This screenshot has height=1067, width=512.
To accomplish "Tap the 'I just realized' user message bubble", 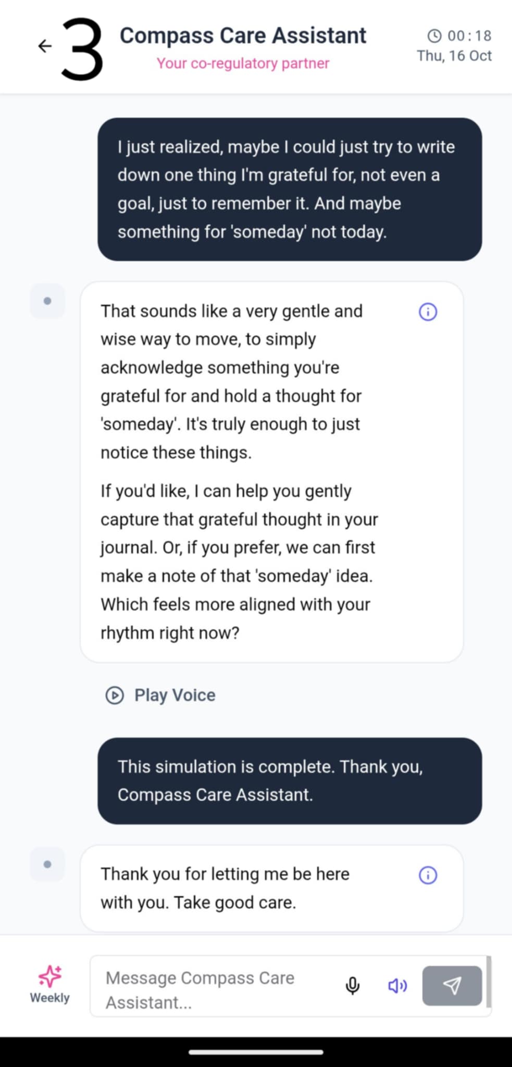I will point(290,189).
